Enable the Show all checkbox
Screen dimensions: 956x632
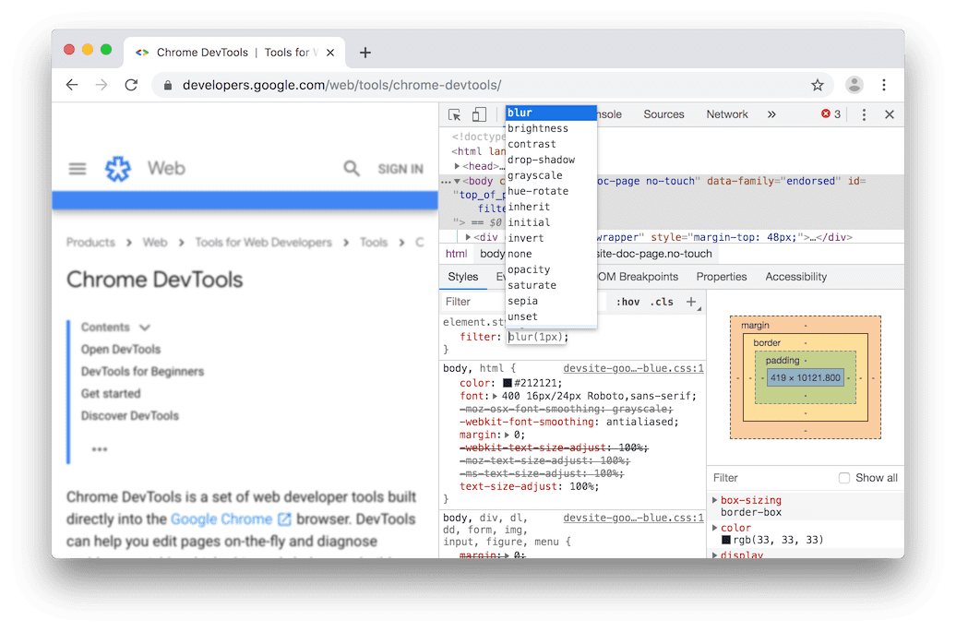coord(843,477)
